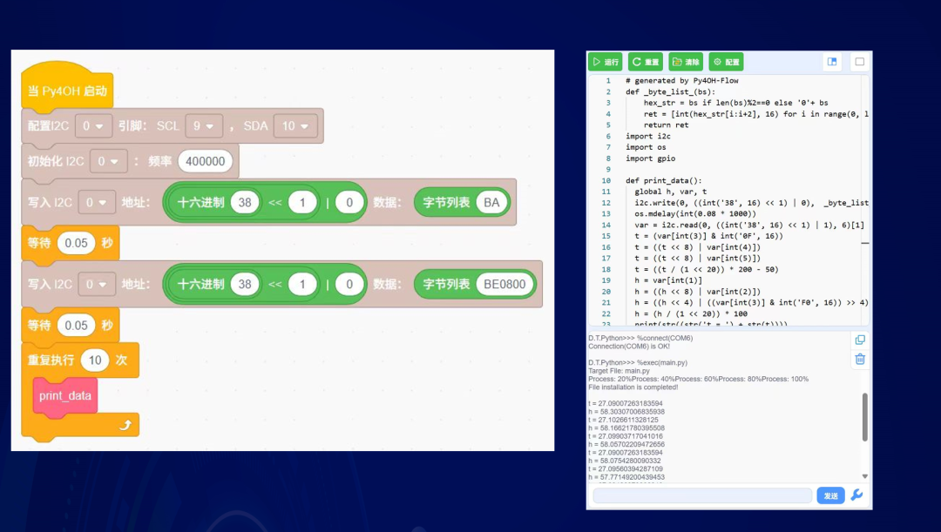Focus the terminal command input field
This screenshot has width=941, height=532.
(702, 495)
